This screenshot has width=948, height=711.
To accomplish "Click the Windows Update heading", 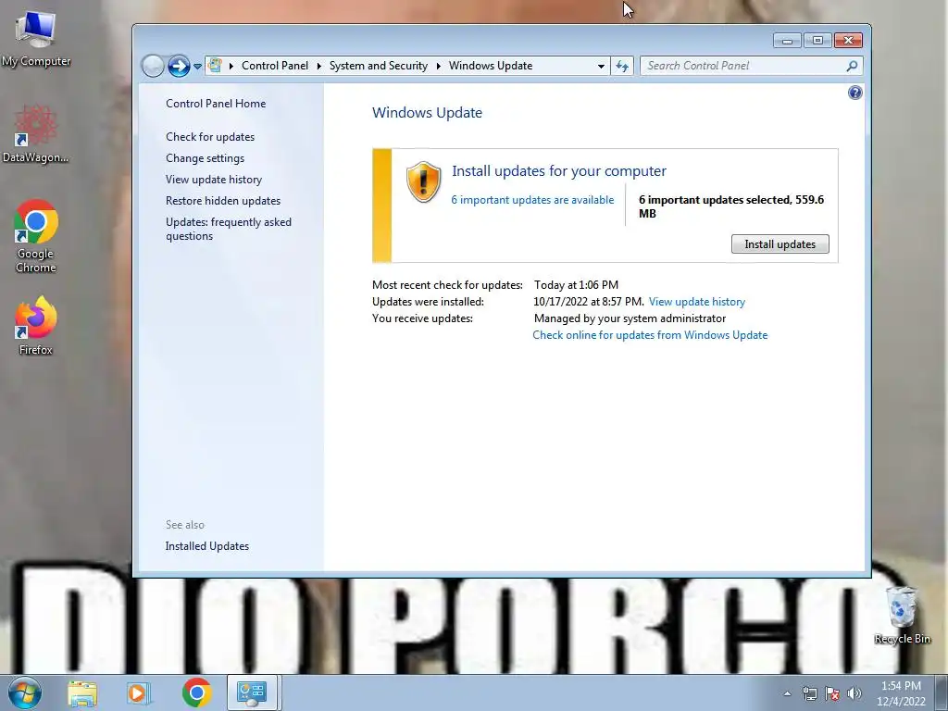I will coord(428,113).
